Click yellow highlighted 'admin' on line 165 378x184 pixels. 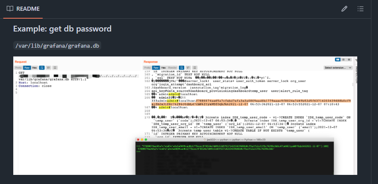point(173,94)
